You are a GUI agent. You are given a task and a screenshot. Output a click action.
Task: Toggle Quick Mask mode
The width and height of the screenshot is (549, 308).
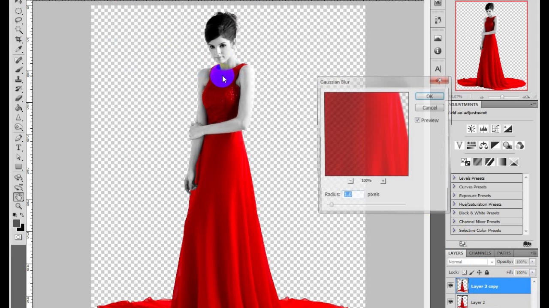(18, 237)
